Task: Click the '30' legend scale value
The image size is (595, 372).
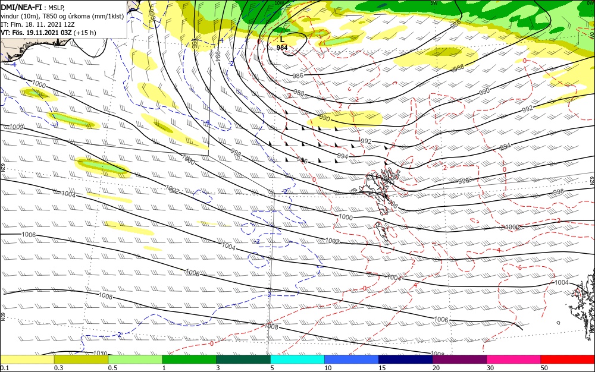Action: point(490,368)
